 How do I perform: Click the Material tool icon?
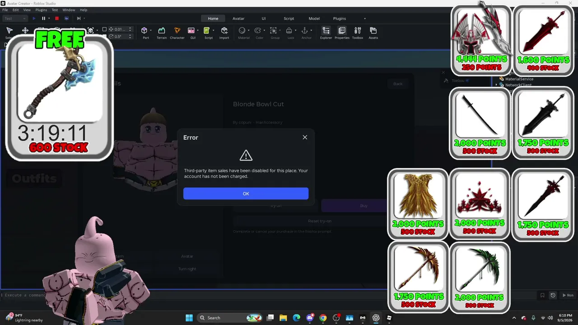pos(242,30)
